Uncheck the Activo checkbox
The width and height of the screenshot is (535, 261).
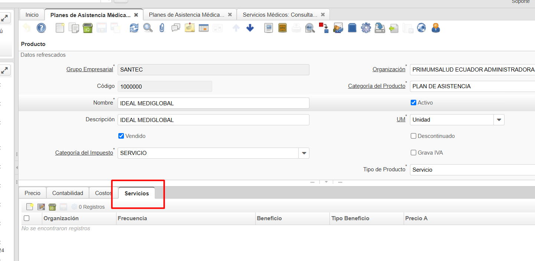[413, 103]
